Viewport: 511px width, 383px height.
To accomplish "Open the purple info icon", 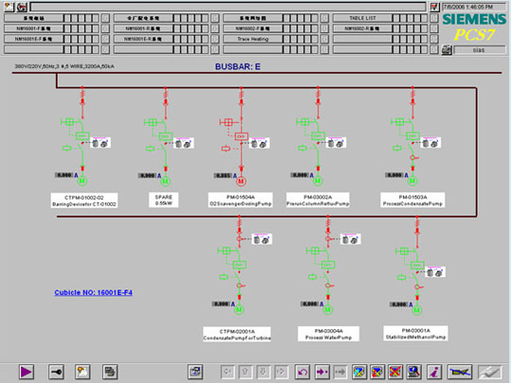I will click(x=434, y=372).
